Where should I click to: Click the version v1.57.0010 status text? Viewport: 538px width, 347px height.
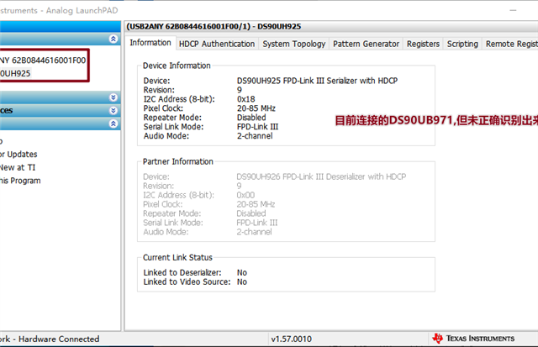tap(292, 339)
